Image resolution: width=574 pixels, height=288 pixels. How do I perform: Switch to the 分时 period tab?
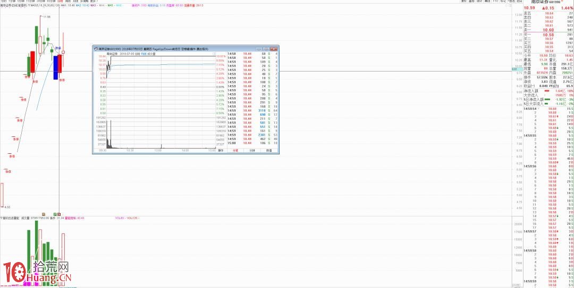(x=3, y=2)
